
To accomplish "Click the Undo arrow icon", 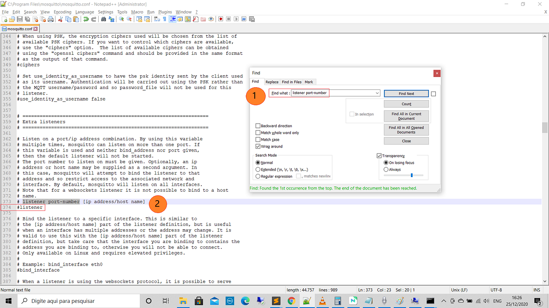I will [x=86, y=19].
